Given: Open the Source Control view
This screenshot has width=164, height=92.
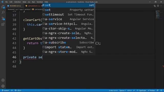Looking at the screenshot, I should coord(3,18).
